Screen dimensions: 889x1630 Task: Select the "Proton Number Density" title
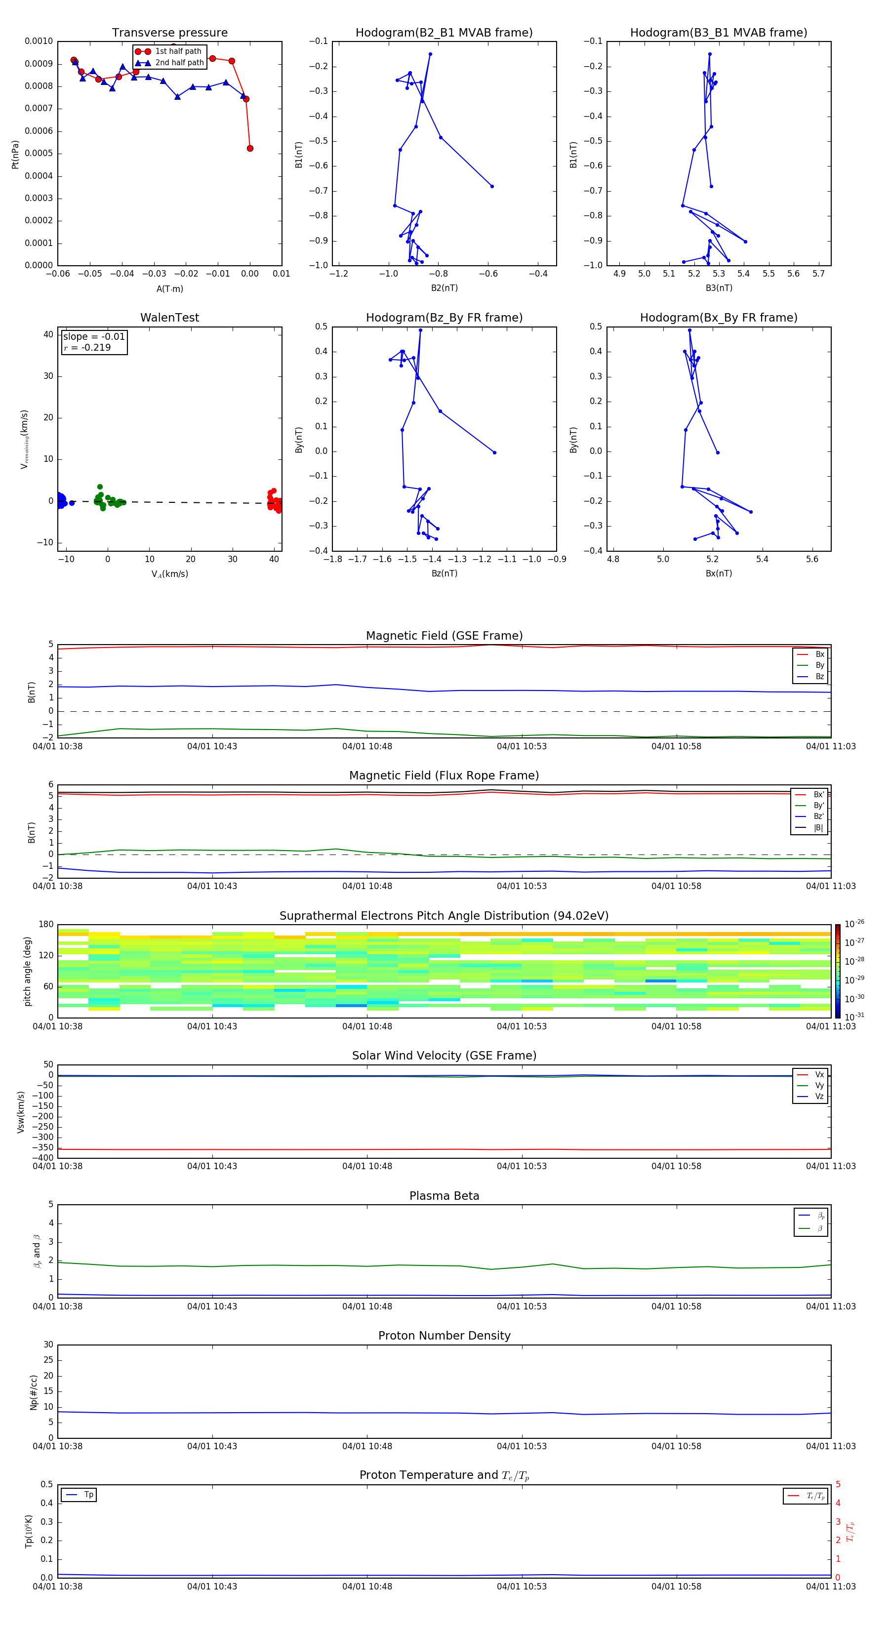(x=444, y=1336)
